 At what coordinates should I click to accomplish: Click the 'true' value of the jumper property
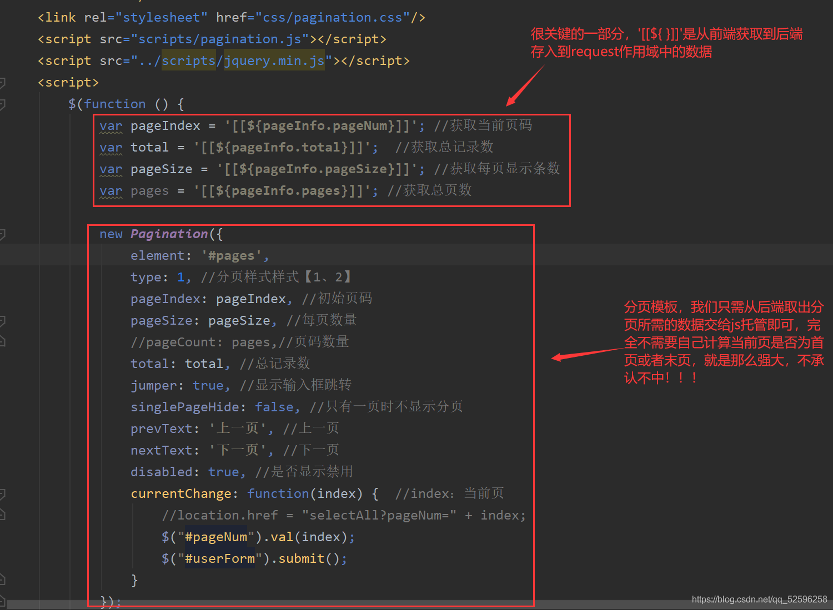click(208, 386)
